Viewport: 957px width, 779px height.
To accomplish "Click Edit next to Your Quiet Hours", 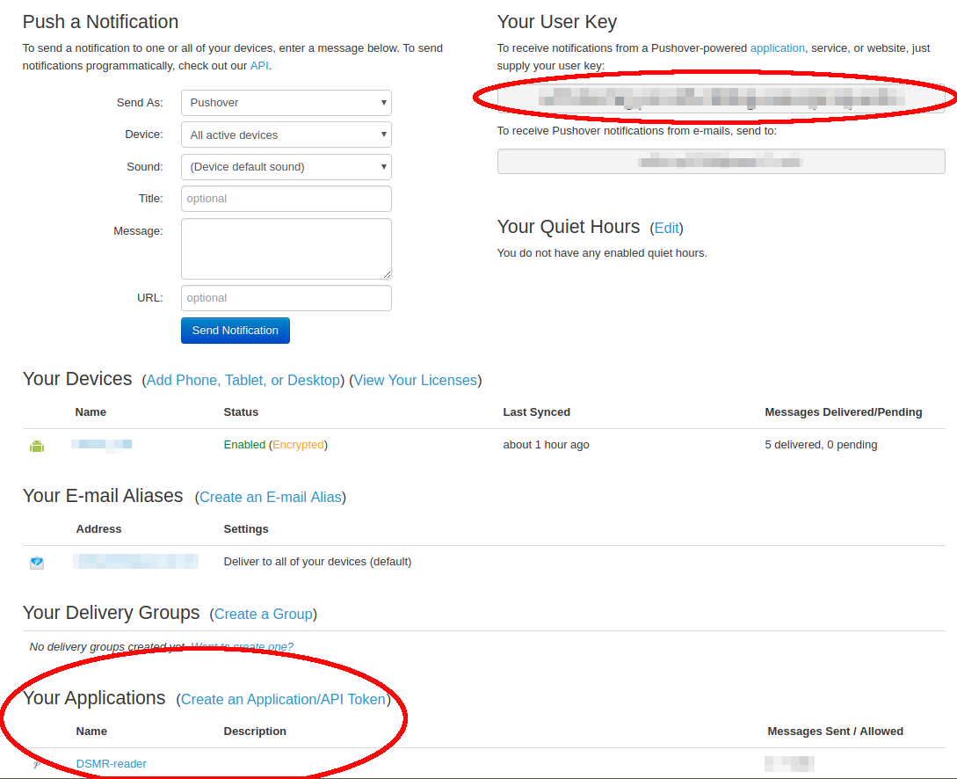I will point(666,228).
